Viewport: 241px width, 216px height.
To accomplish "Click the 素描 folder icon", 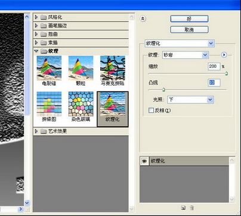I will (x=44, y=43).
